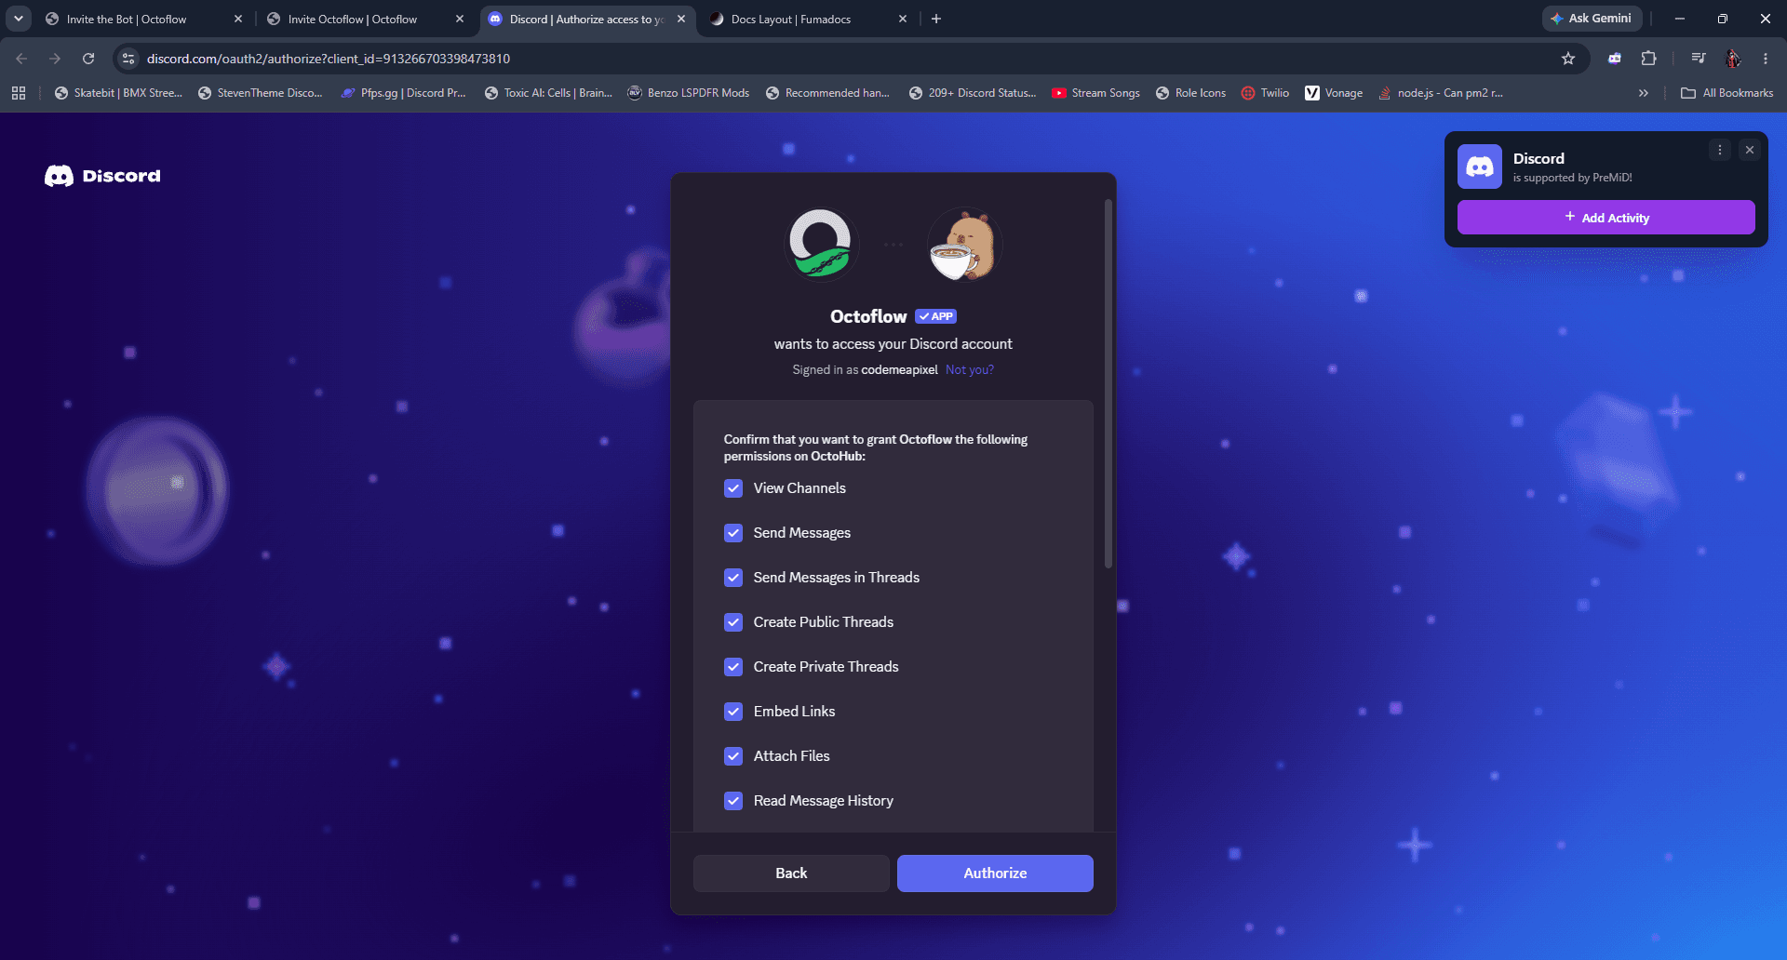Close the PreMiD Discord popup

(1750, 150)
